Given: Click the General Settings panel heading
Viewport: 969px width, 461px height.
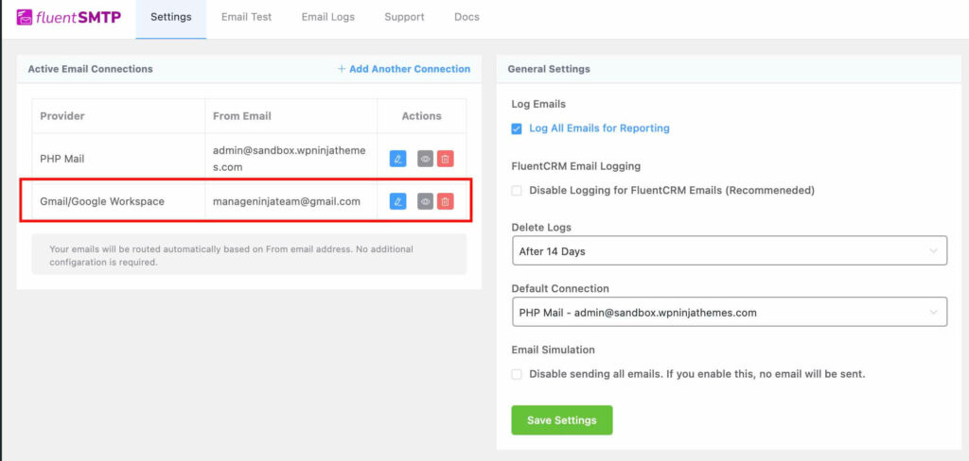Looking at the screenshot, I should coord(549,69).
